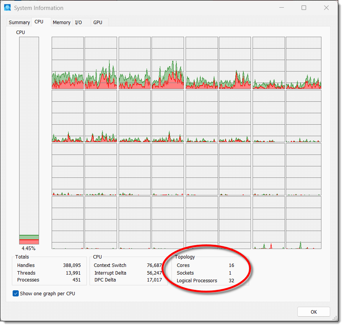Click the System Information app icon
This screenshot has height=327, width=344.
[7, 8]
